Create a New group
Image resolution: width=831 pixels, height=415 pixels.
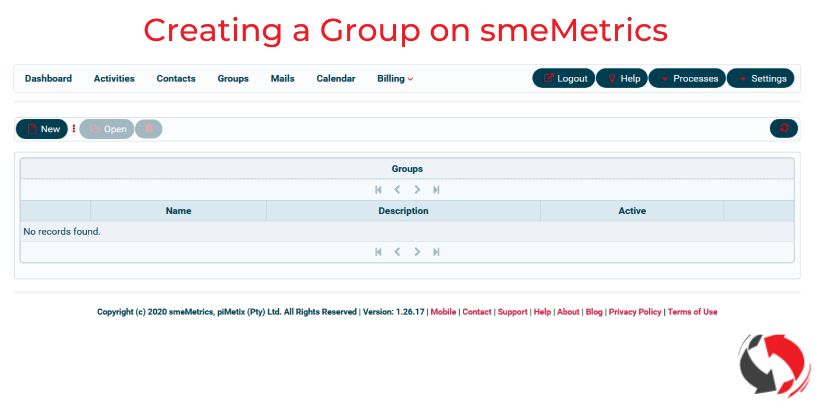point(42,129)
